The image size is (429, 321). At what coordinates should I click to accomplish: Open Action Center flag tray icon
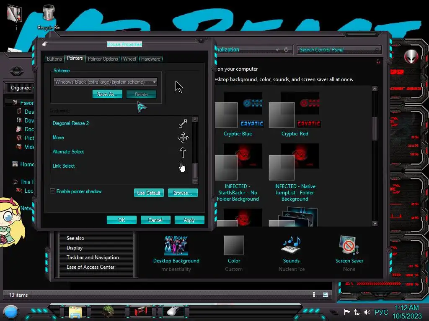click(x=347, y=312)
